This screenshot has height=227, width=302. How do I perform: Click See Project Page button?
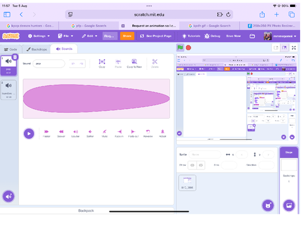(156, 36)
